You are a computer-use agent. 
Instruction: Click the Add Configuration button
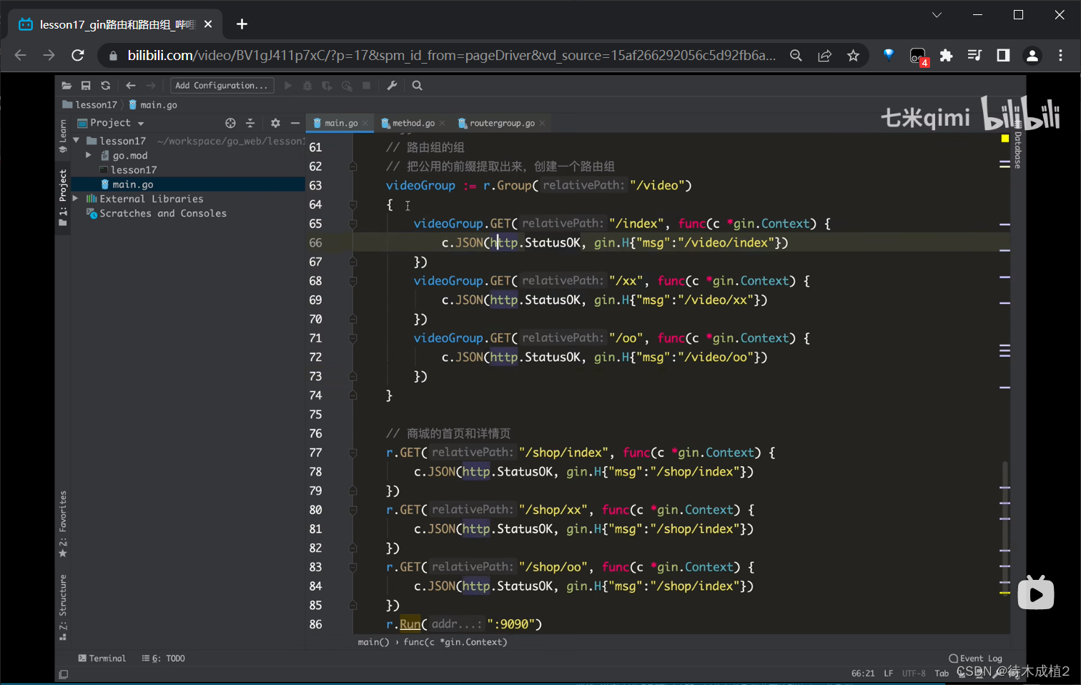(222, 86)
